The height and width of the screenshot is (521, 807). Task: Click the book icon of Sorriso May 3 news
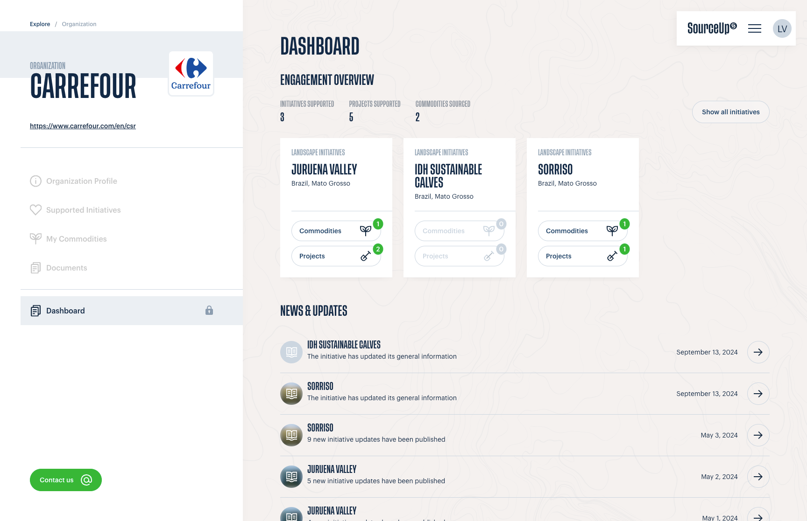(x=291, y=435)
